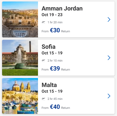This screenshot has width=117, height=116.
Task: Select the Malta harbour boats photo
Action: 20,96
